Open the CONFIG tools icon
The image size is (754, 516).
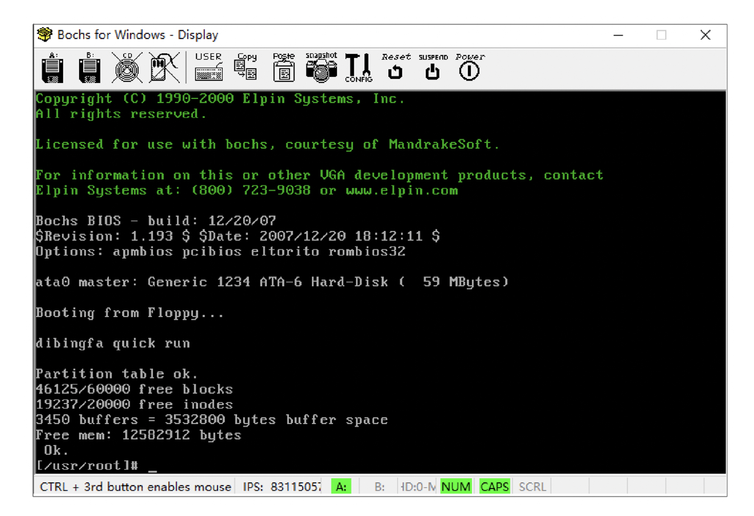tap(358, 68)
